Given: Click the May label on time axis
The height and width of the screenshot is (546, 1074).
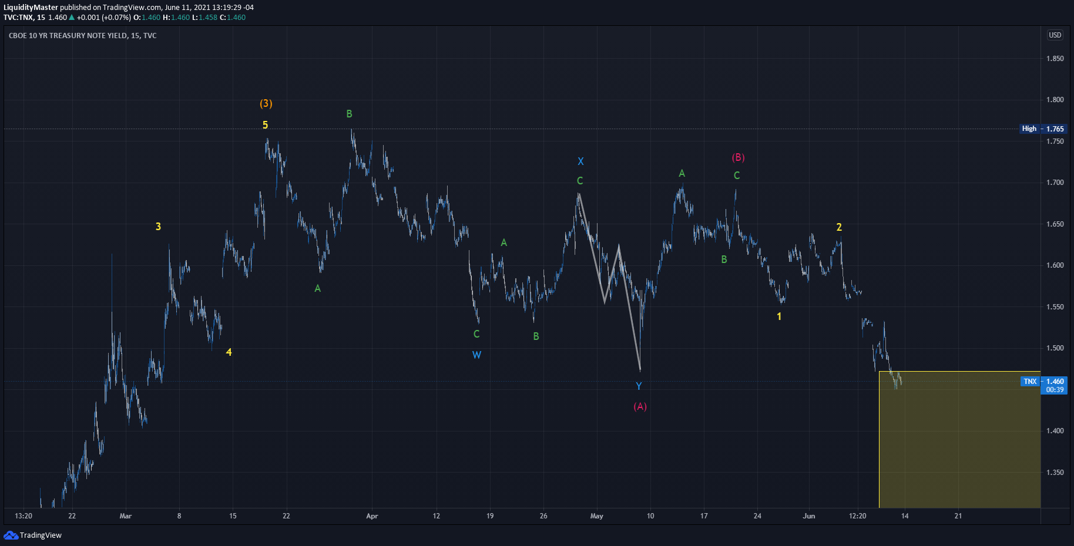Looking at the screenshot, I should 597,516.
